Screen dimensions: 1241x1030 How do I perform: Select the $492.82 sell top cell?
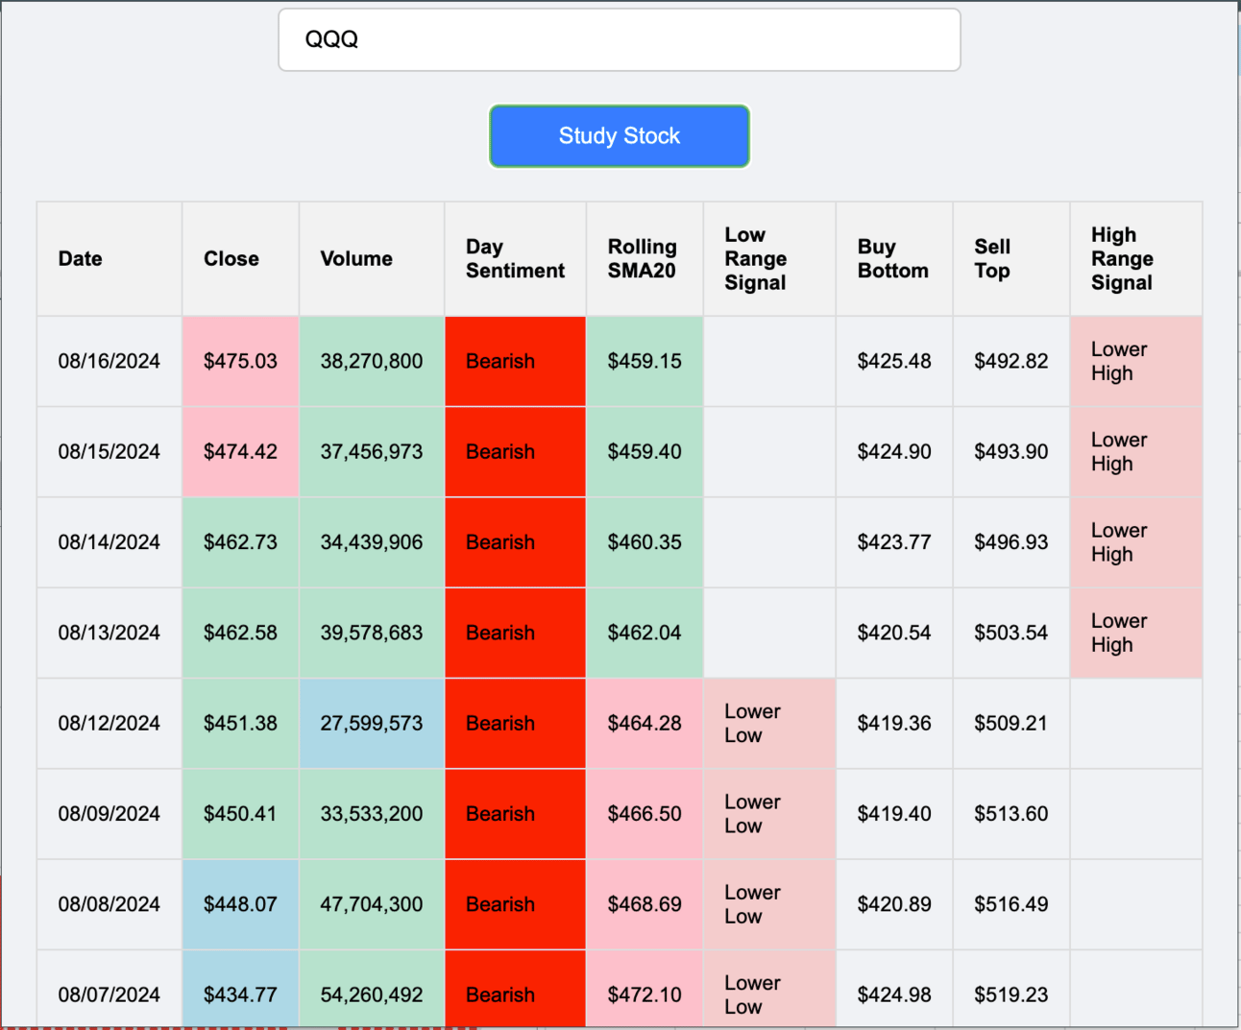tap(1011, 362)
